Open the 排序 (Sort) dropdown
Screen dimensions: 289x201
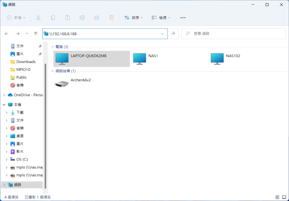point(134,18)
